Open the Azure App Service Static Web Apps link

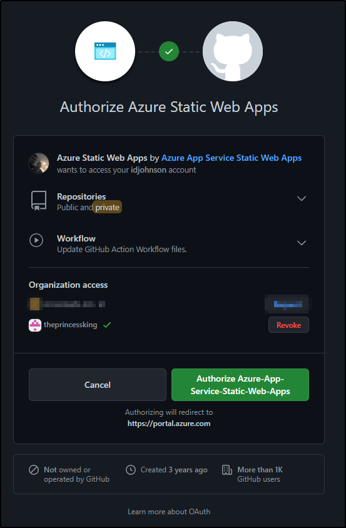232,158
